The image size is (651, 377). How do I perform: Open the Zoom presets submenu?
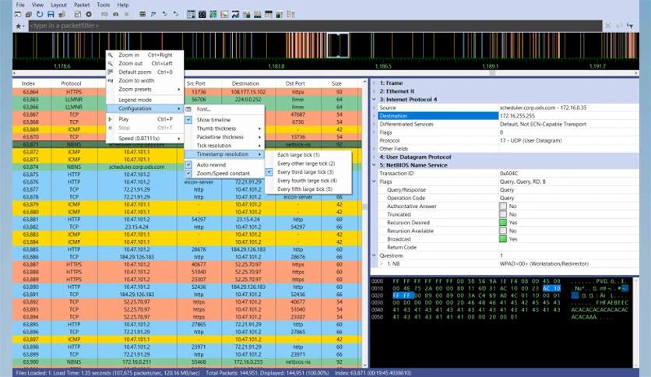pos(145,90)
